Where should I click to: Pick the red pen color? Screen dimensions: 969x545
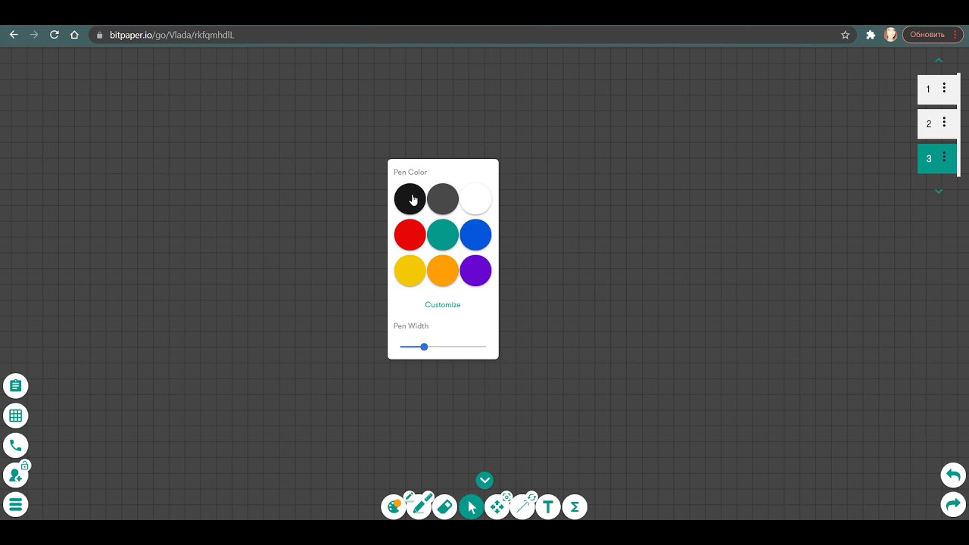tap(410, 235)
